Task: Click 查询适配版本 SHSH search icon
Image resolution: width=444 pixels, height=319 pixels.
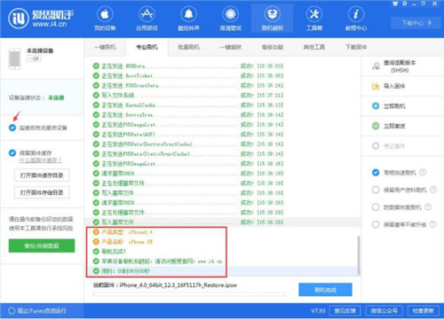Action: [x=376, y=66]
